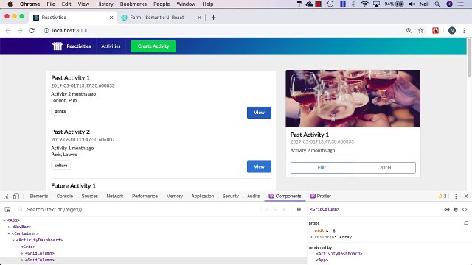
Task: Click the DevTools warnings count badge
Action: [x=442, y=197]
